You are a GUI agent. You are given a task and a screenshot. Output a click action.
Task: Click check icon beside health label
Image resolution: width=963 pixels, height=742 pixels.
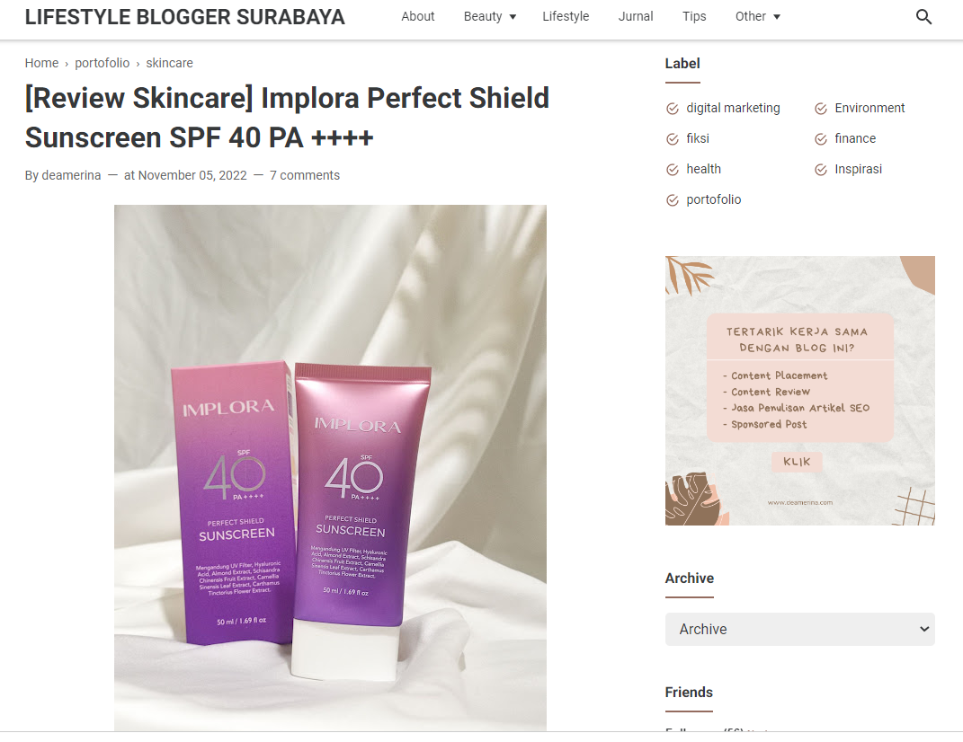click(673, 170)
